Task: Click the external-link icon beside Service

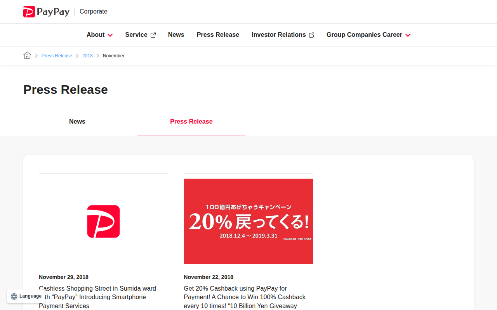Action: coord(153,35)
